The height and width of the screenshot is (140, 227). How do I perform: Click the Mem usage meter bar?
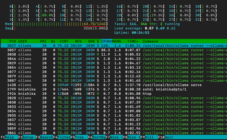[x=56, y=24]
